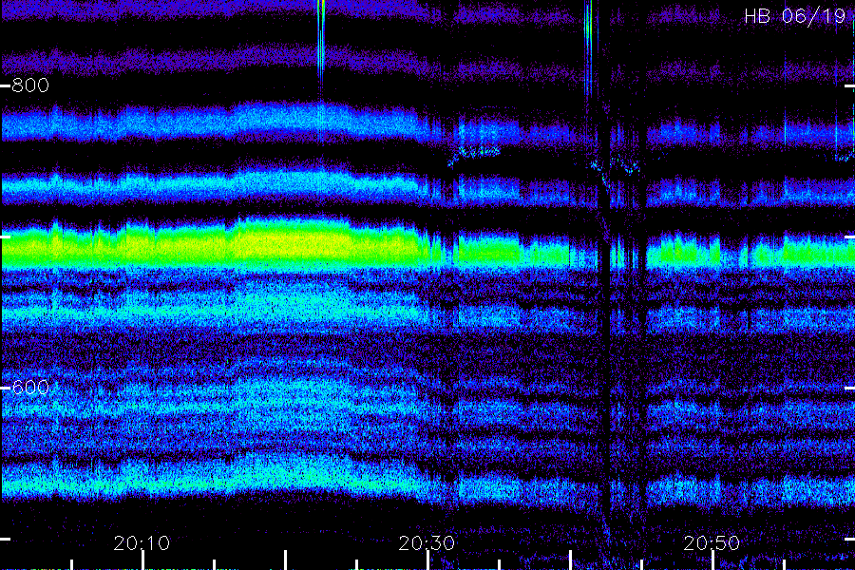This screenshot has width=855, height=570.
Task: Click the 20:30 time label
Action: [427, 543]
